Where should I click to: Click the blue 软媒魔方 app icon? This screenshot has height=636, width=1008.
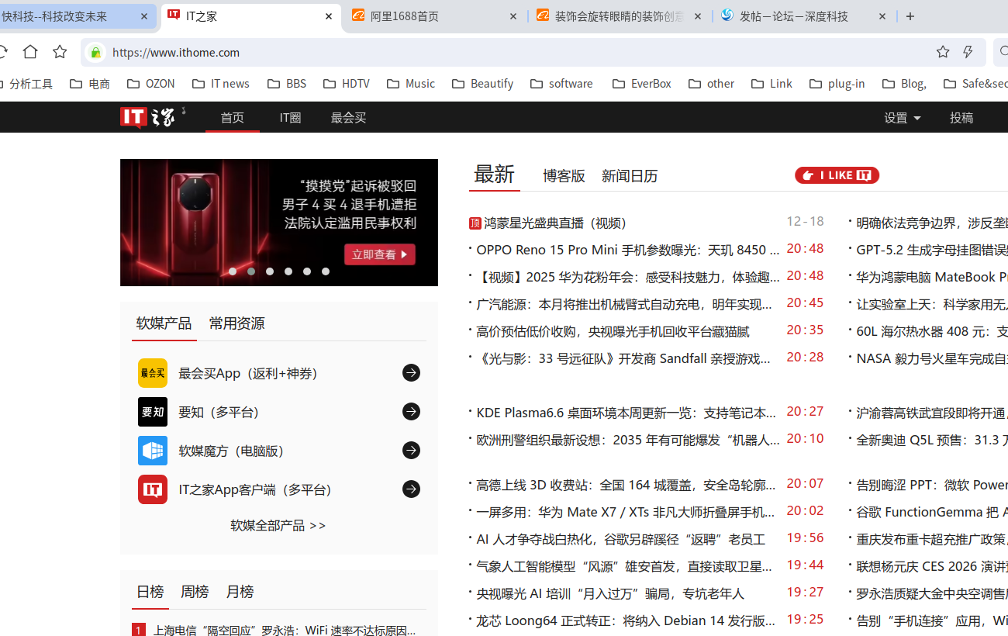tap(153, 451)
